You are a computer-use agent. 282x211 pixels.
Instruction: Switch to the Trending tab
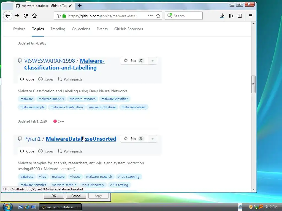pyautogui.click(x=58, y=29)
